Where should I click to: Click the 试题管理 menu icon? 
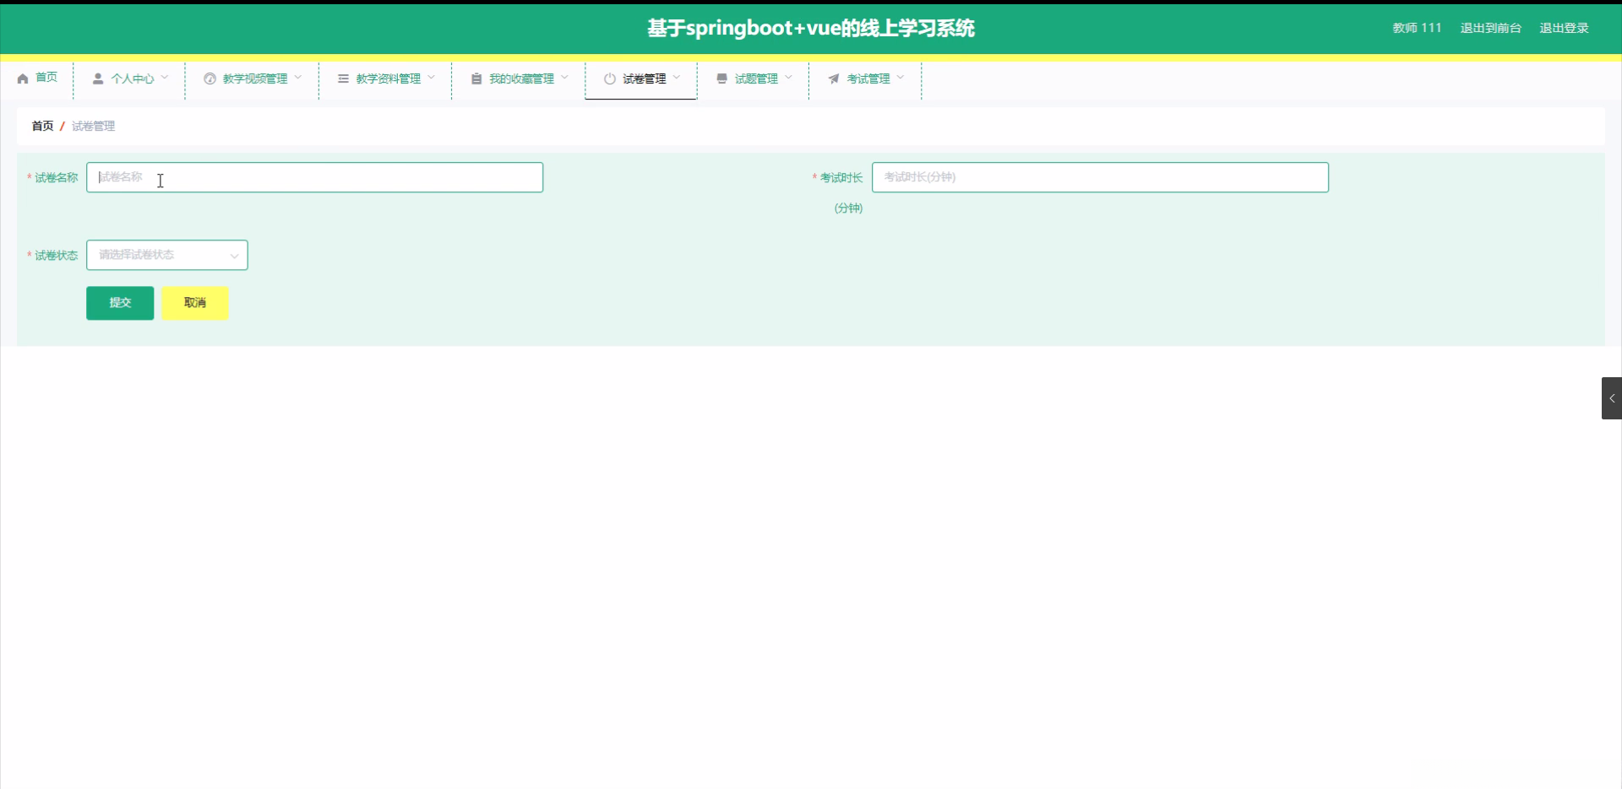(x=721, y=78)
